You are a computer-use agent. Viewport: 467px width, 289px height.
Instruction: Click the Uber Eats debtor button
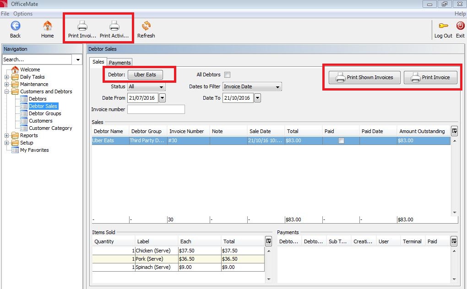coord(145,75)
